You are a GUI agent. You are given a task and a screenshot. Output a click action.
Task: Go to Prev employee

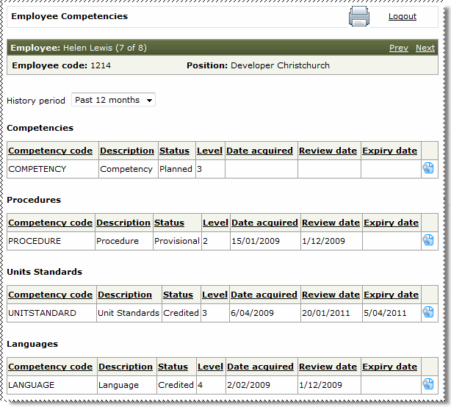pos(398,48)
